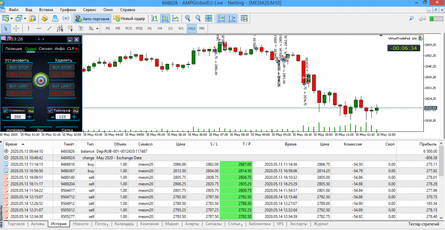Open the Торговля terminal tab
445x230 pixels.
(x=16, y=224)
